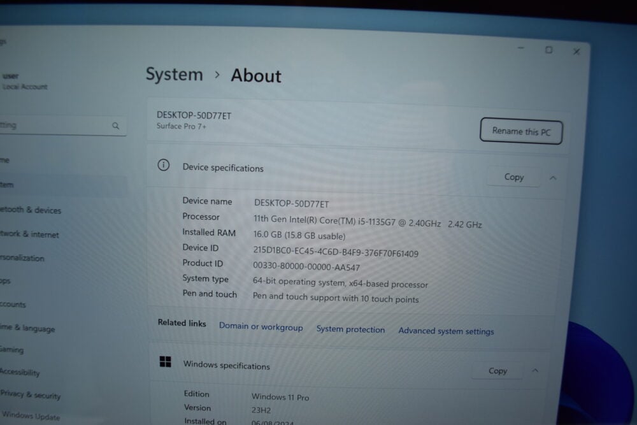Screen dimensions: 637x425
Task: Copy the Windows specifications
Action: [x=497, y=371]
